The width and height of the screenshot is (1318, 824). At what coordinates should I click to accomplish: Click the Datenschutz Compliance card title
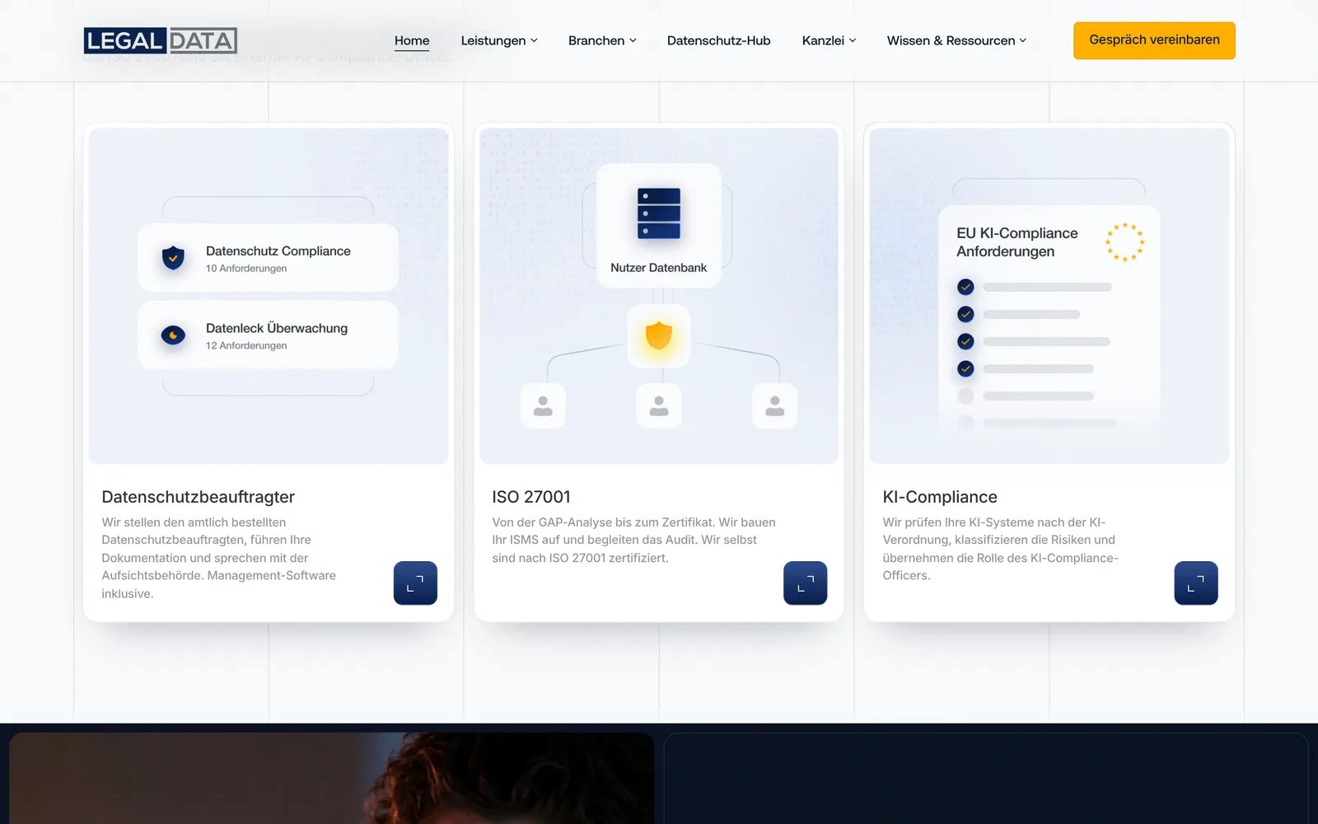(278, 250)
